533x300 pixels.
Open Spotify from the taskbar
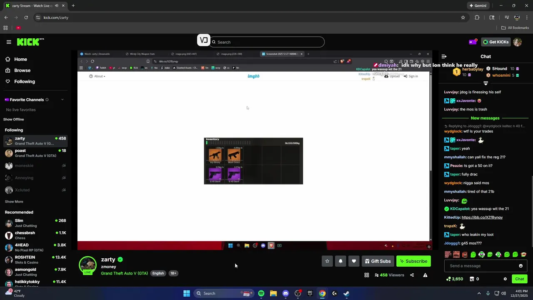261,293
